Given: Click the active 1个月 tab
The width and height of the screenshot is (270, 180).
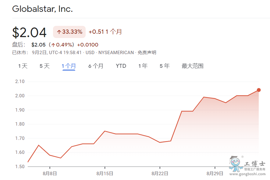Looking at the screenshot, I should [x=69, y=66].
